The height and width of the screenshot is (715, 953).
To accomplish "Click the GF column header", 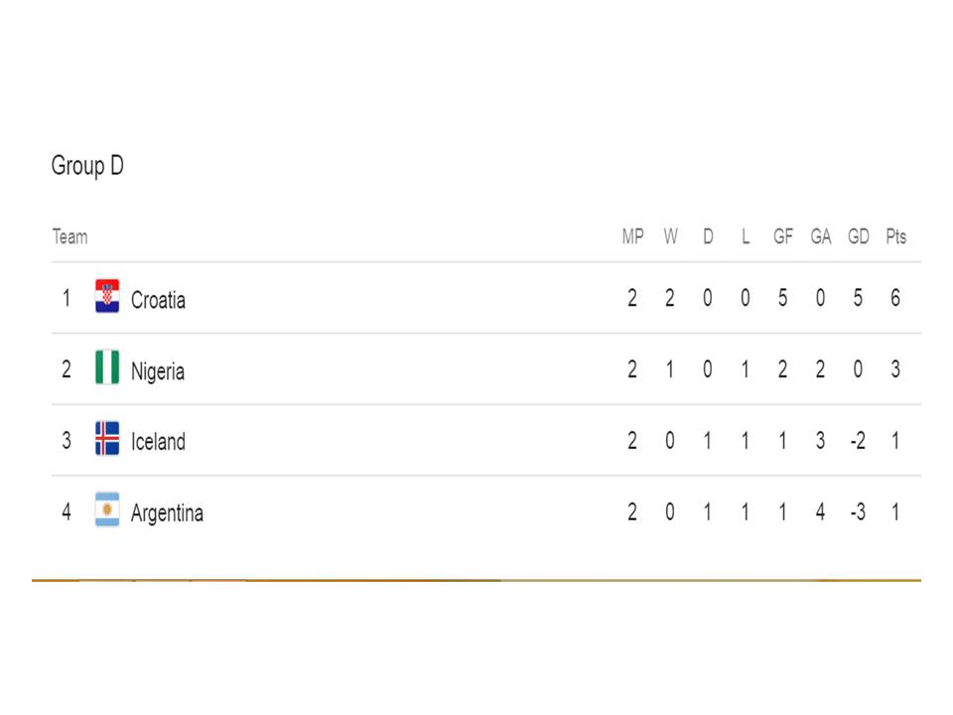I will click(x=783, y=236).
